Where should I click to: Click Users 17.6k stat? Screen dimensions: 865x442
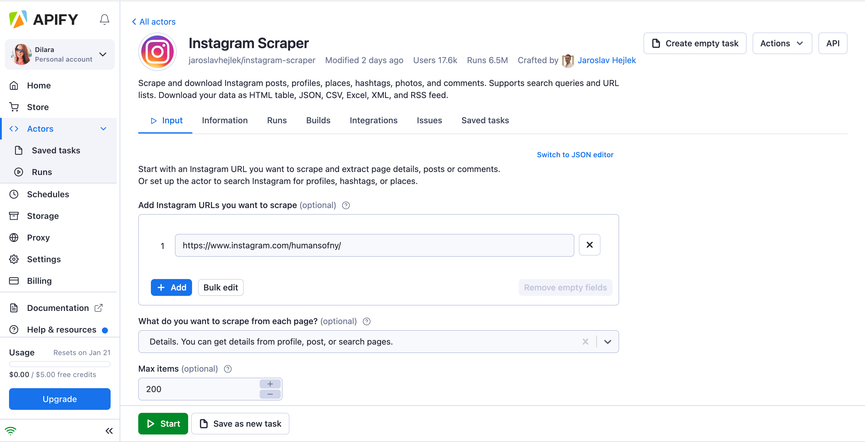coord(435,60)
